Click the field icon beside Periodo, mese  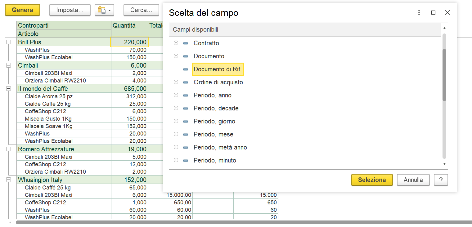coord(186,135)
